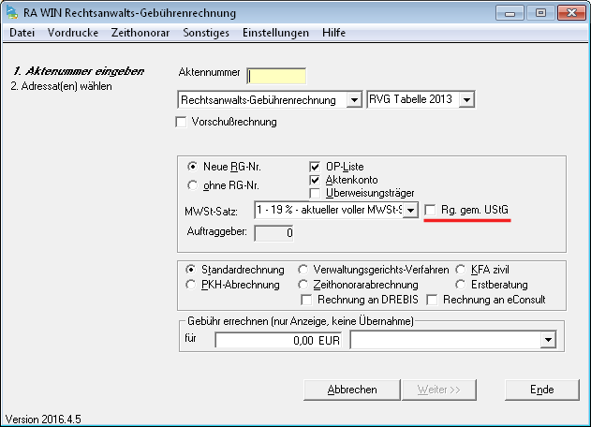
Task: Expand the RVG Tabelle 2013 dropdown
Action: [467, 99]
